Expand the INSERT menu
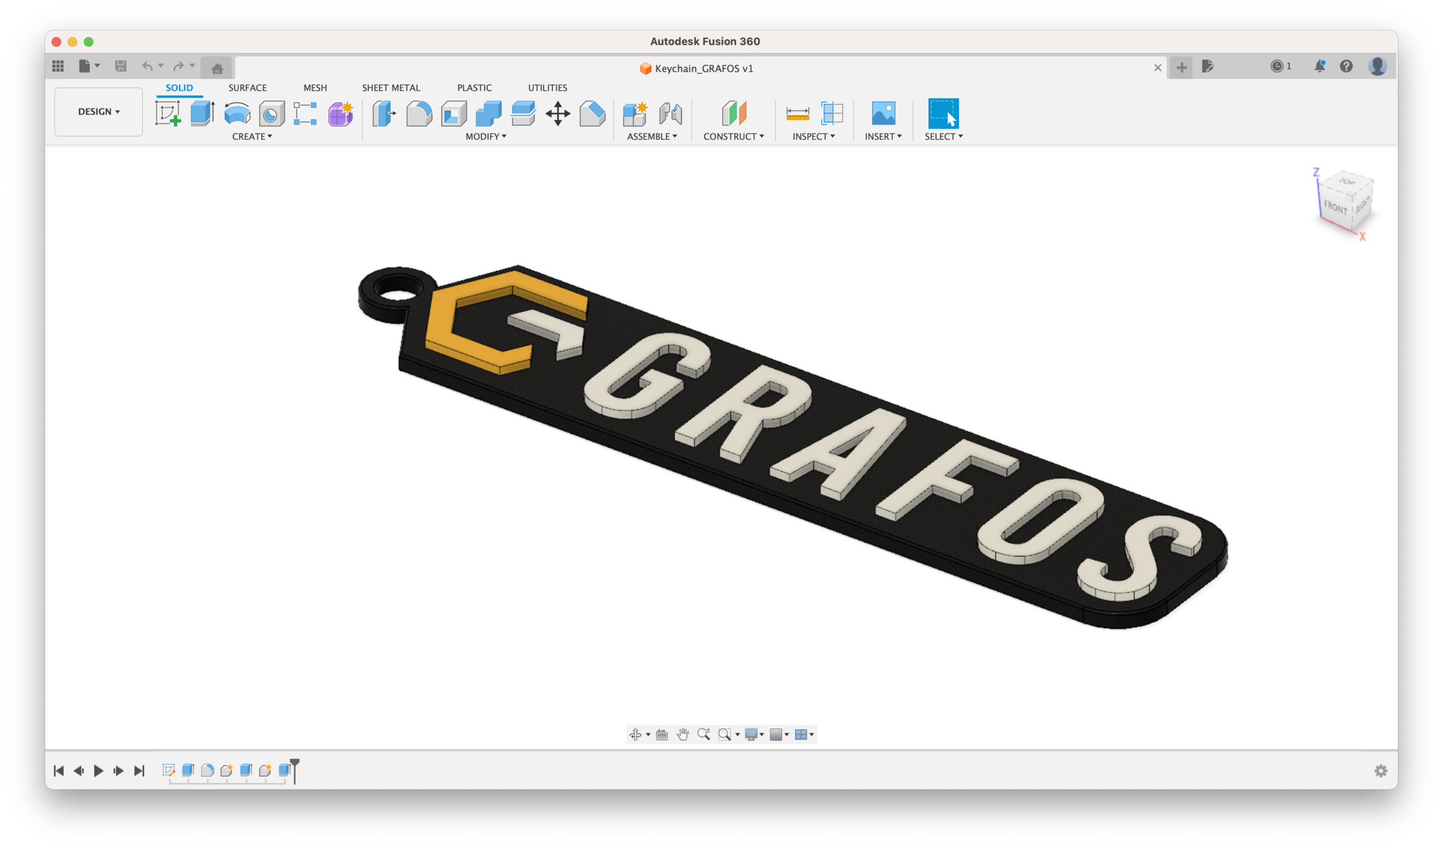This screenshot has width=1443, height=849. [883, 136]
